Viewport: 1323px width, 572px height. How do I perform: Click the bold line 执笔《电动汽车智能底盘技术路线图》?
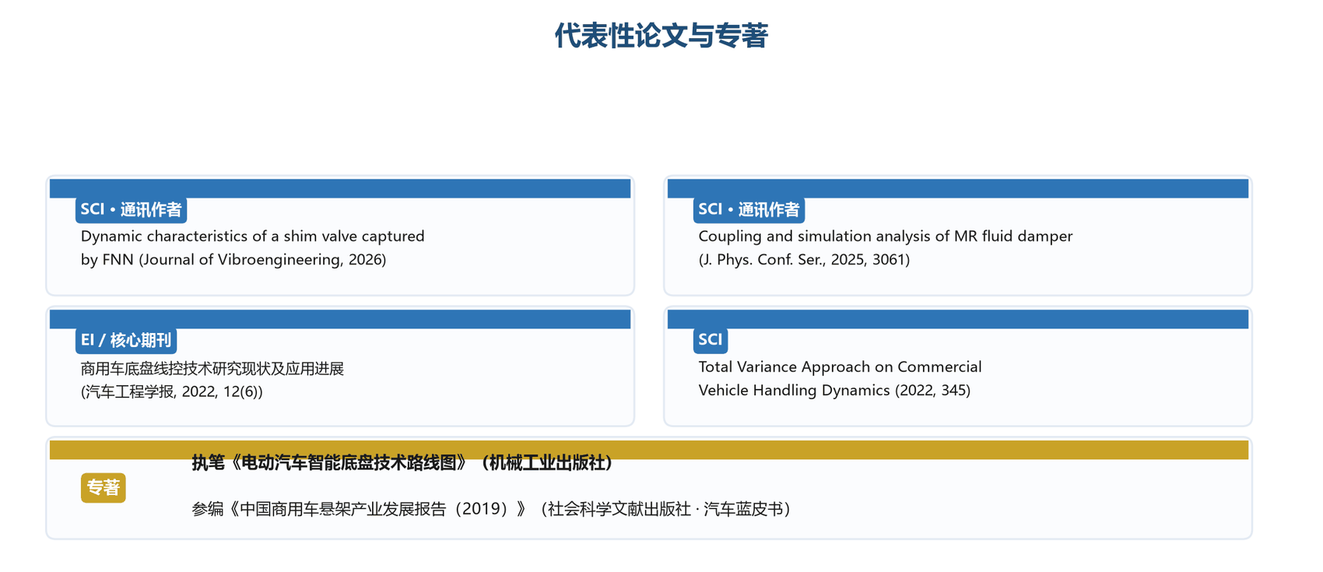402,463
